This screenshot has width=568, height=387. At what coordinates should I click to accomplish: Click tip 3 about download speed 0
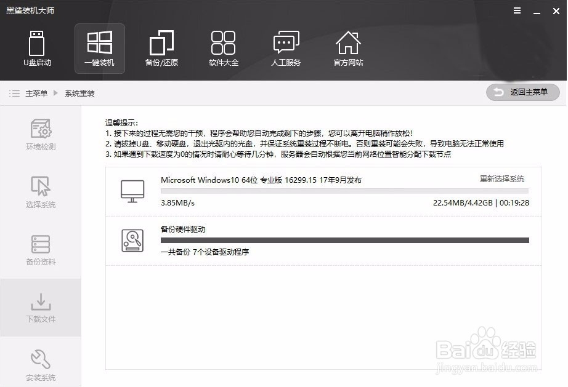278,154
